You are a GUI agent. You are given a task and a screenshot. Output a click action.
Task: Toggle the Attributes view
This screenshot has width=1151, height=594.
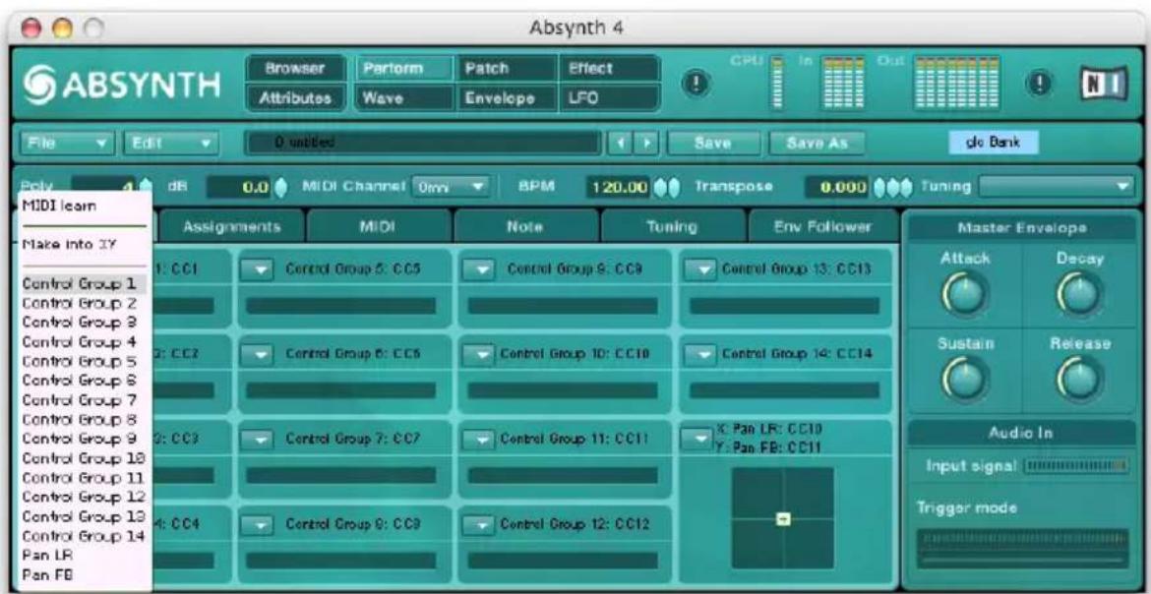tap(295, 97)
